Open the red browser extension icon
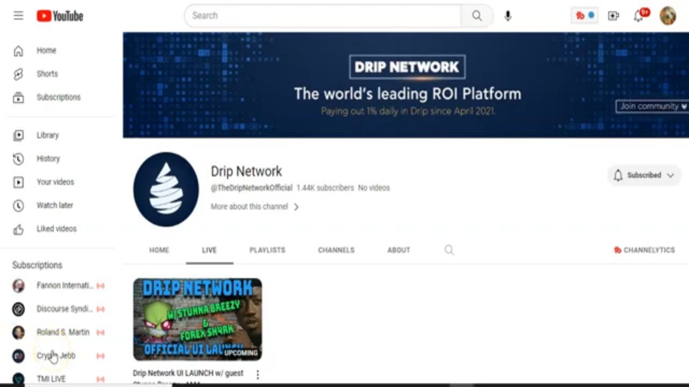 pyautogui.click(x=585, y=16)
